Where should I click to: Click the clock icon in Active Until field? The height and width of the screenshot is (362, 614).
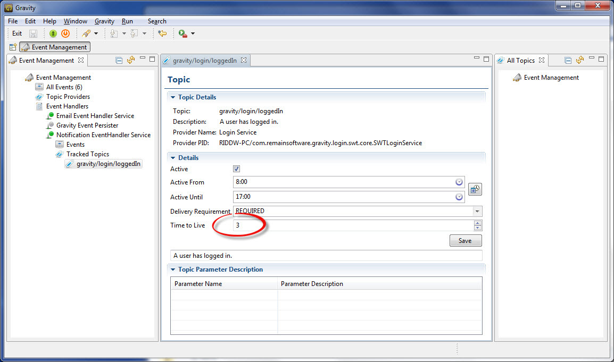(x=459, y=197)
